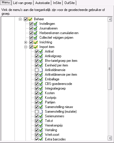Viewport: 114px width, 143px height.
Task: Click the Herberekenen cumulatieven icon
Action: 35,33
